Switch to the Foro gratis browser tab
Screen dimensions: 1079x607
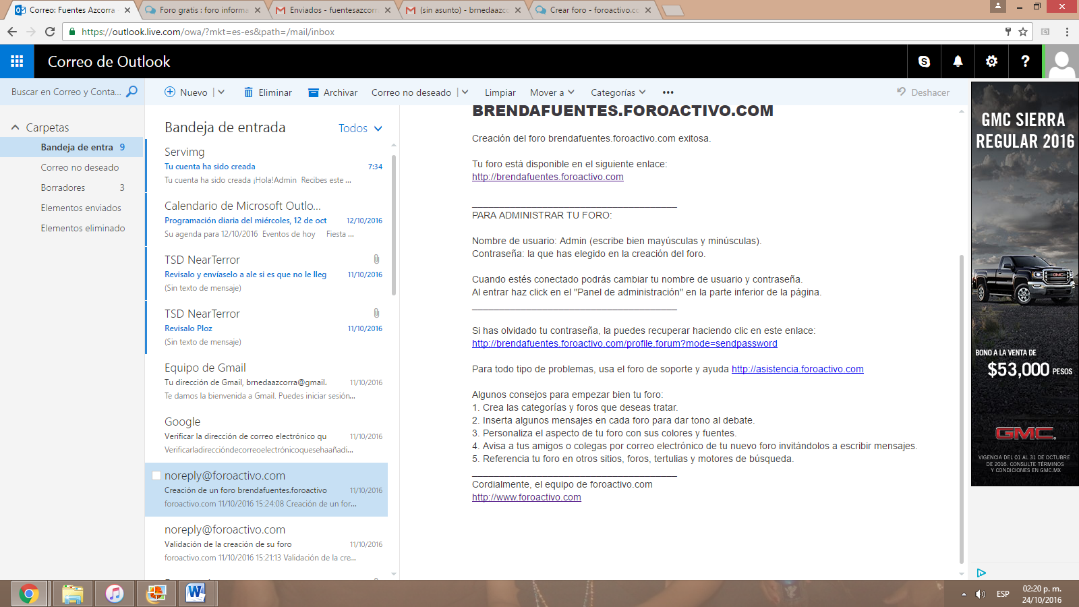pos(202,10)
